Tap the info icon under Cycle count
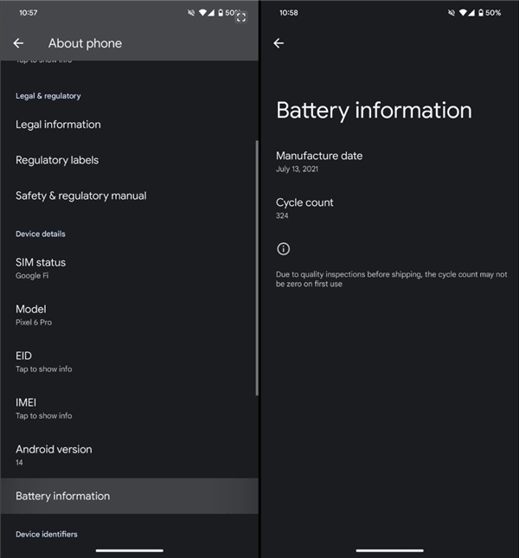 coord(283,249)
